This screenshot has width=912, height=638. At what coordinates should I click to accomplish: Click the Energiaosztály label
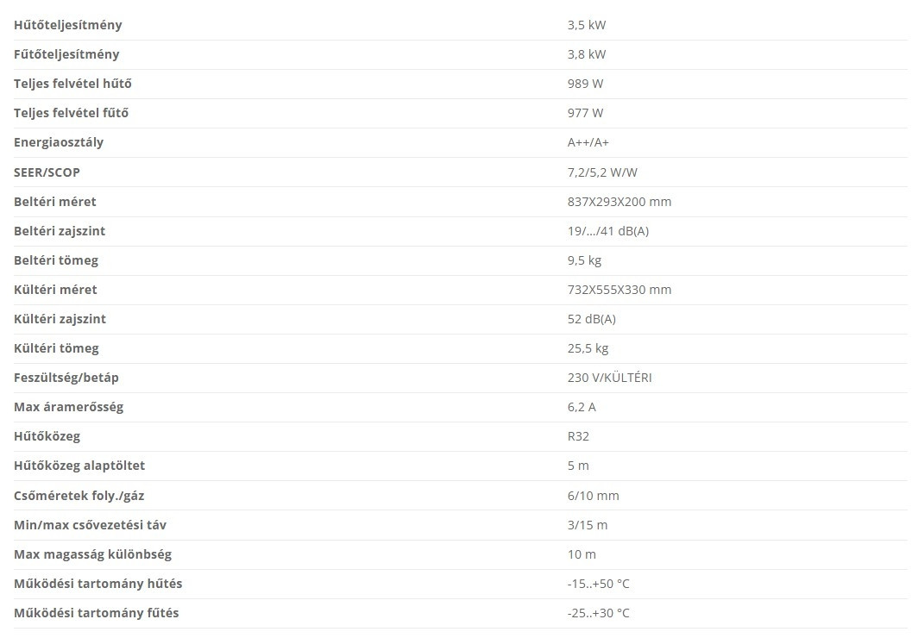coord(59,142)
